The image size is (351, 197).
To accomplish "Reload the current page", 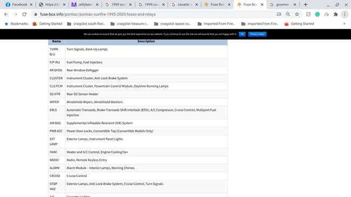I will [24, 15].
